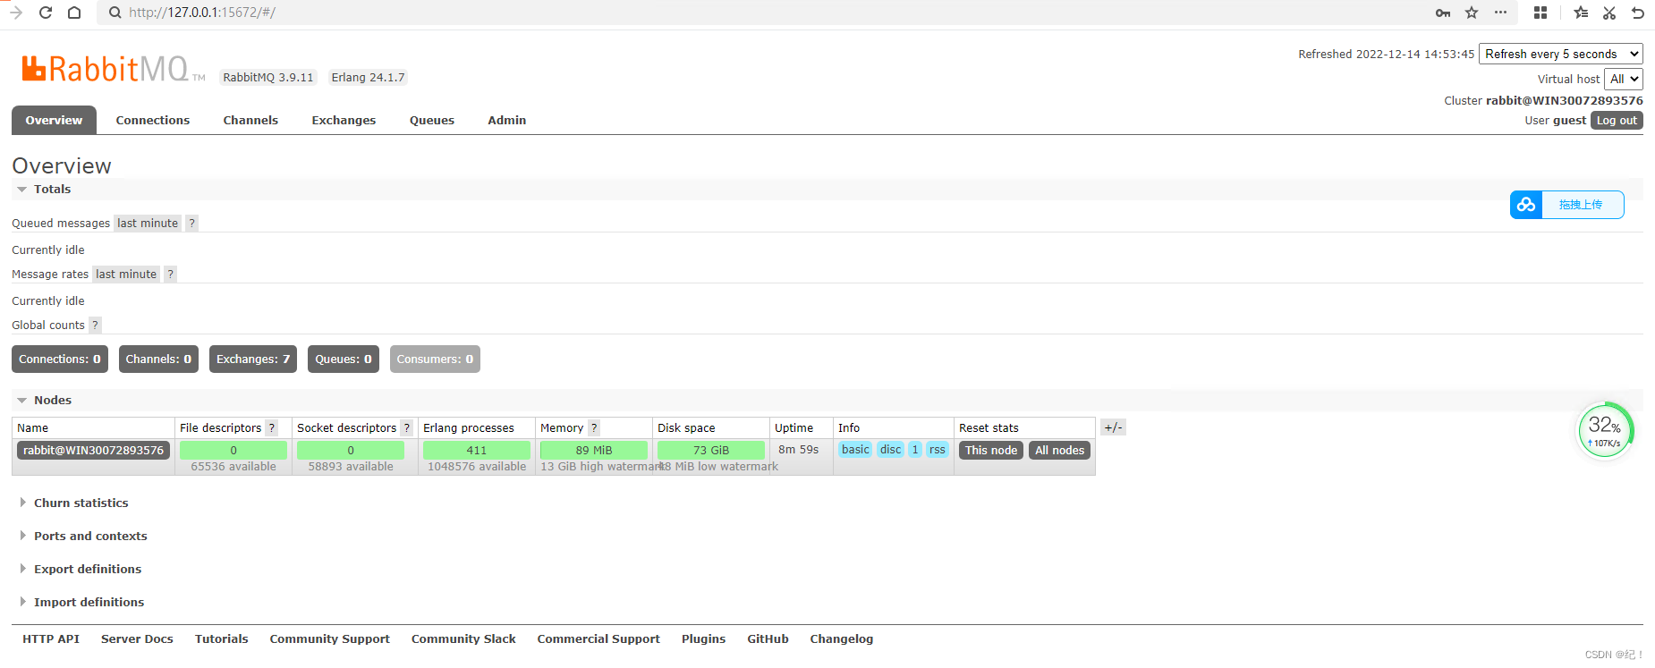Click the browser forward arrow icon

click(x=15, y=13)
